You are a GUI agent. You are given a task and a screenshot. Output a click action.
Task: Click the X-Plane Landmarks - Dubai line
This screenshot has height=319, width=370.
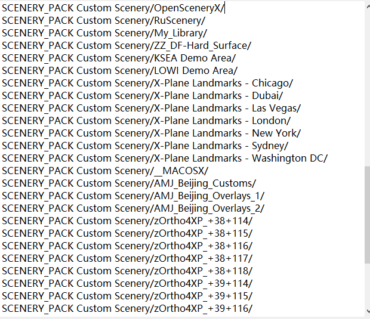click(142, 95)
